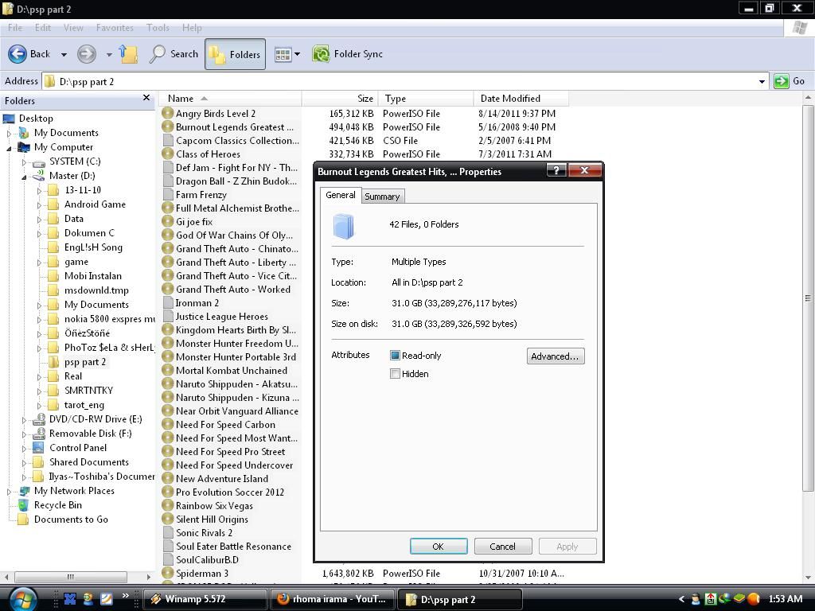Select the psp part 2 folder in tree
The height and width of the screenshot is (611, 815).
click(x=84, y=362)
